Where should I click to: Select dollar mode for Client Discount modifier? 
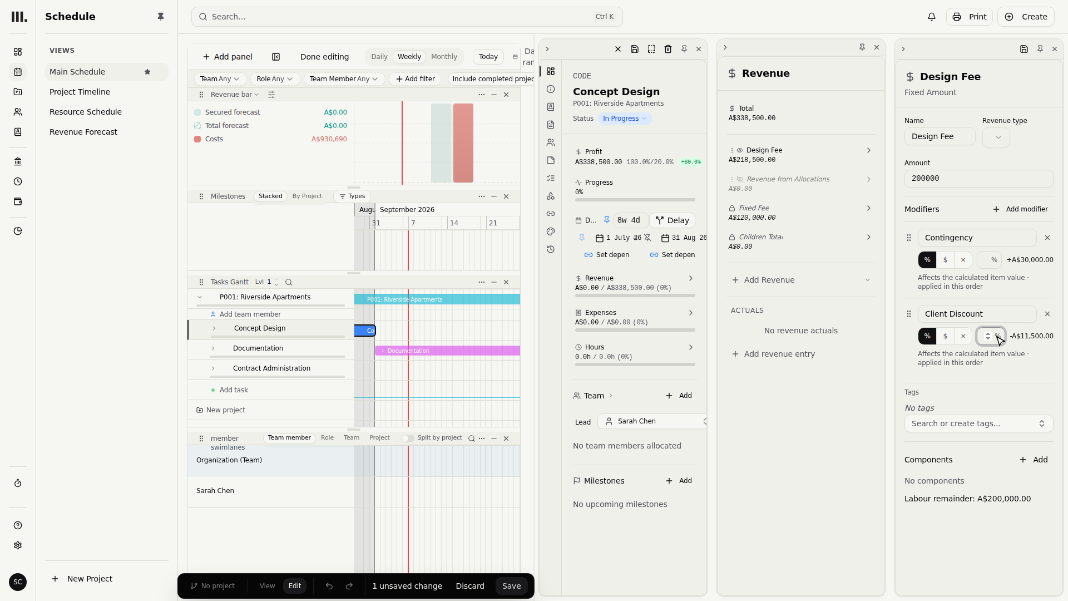coord(945,336)
